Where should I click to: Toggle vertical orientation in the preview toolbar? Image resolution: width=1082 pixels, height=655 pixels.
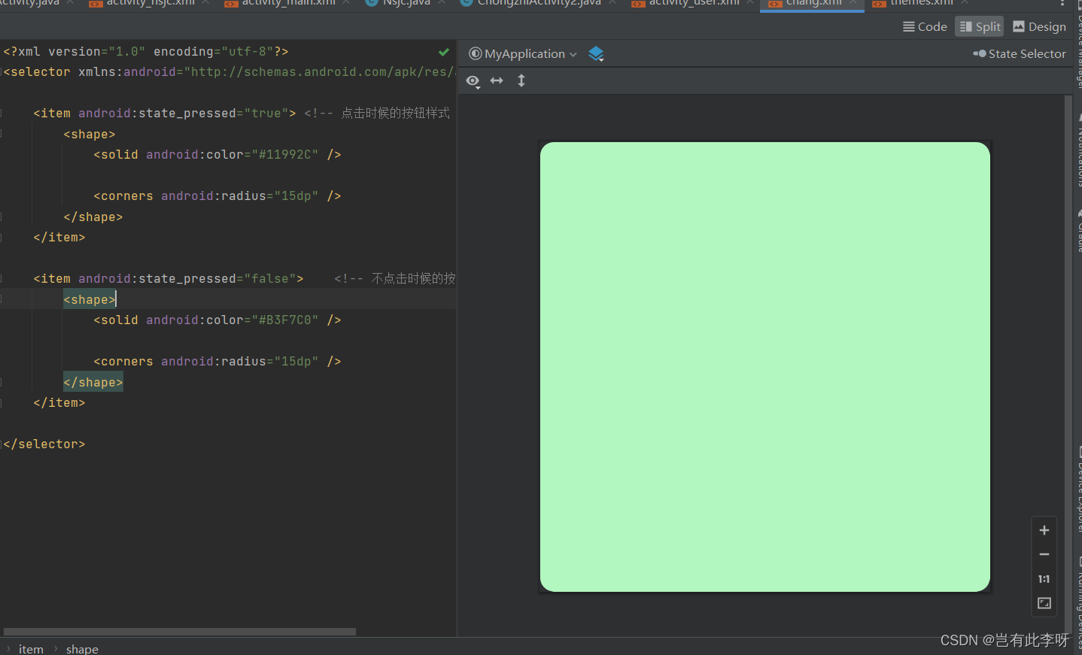coord(521,80)
